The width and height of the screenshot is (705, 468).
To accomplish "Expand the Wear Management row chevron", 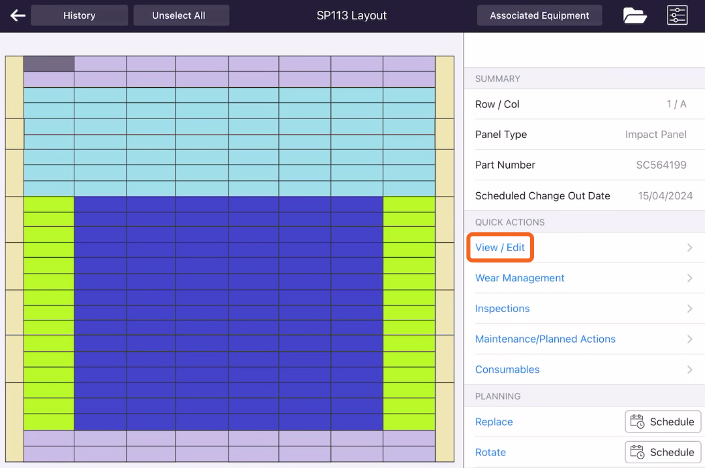I will click(x=690, y=278).
